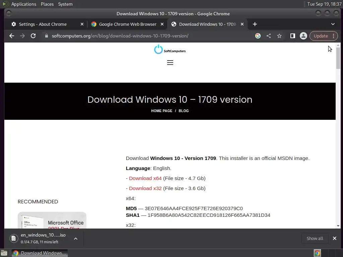Viewport: 343px width, 257px height.
Task: Expand the tab search dropdown arrow
Action: [333, 24]
